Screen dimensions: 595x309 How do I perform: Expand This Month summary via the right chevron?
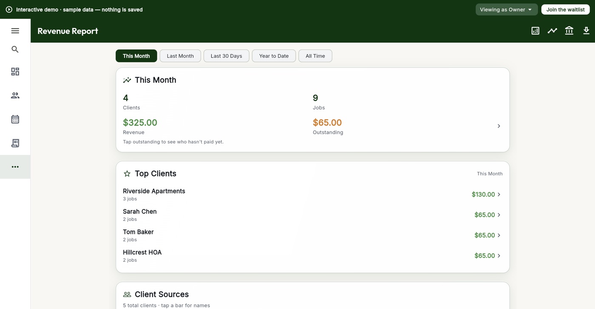point(499,126)
